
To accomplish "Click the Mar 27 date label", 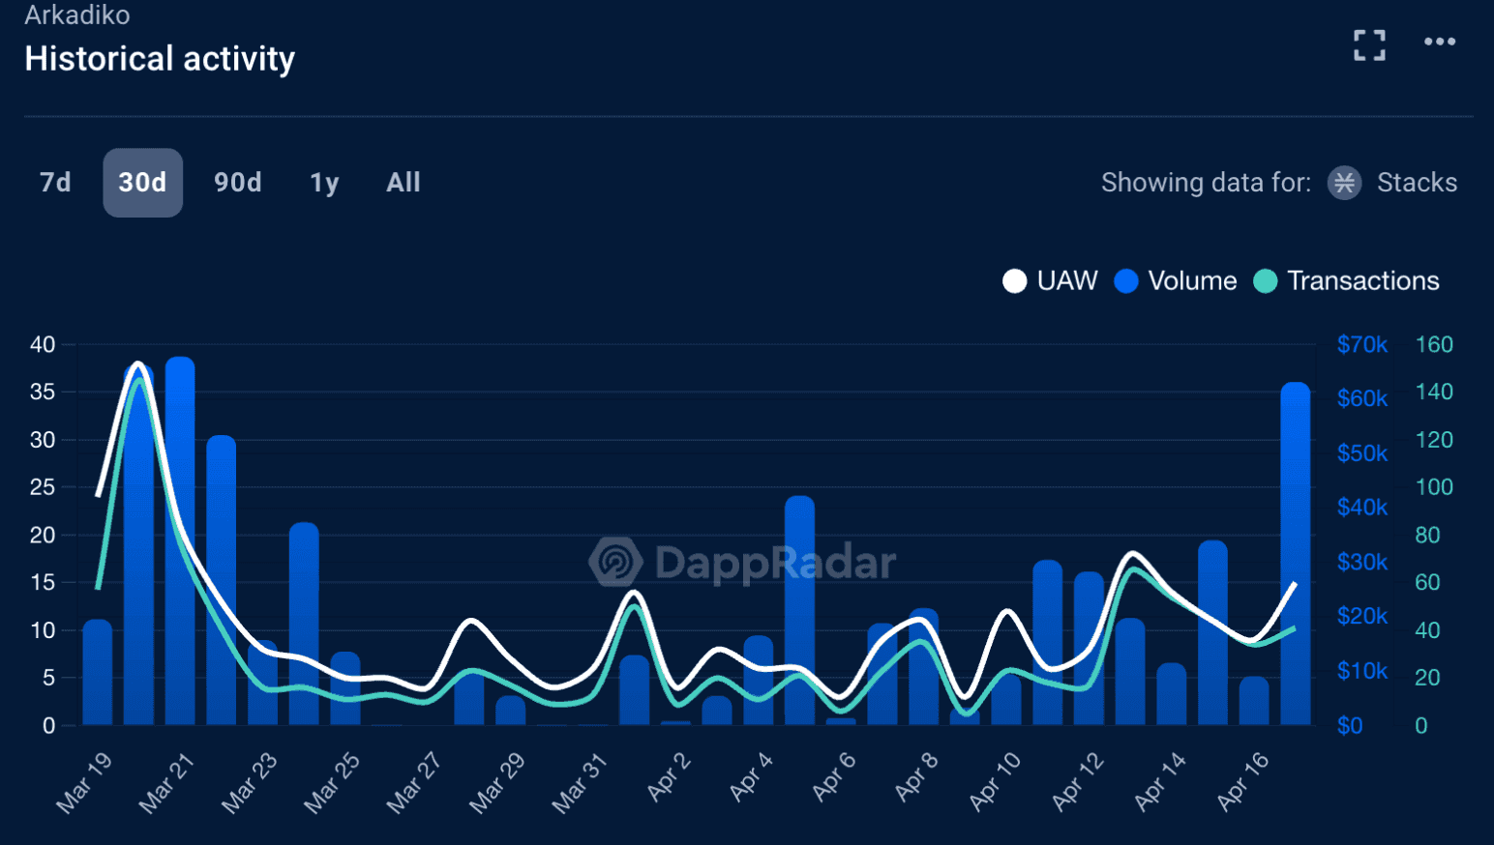I will pyautogui.click(x=415, y=782).
